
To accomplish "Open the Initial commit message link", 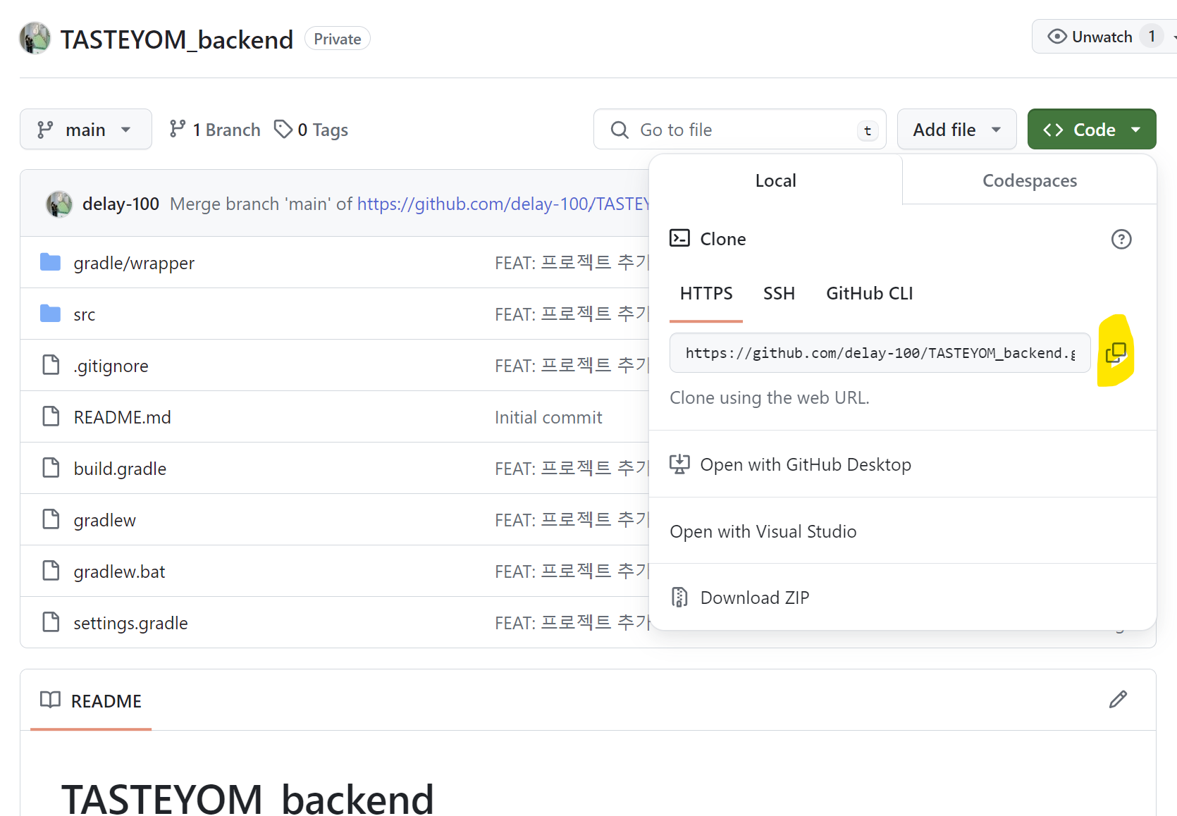I will point(548,417).
